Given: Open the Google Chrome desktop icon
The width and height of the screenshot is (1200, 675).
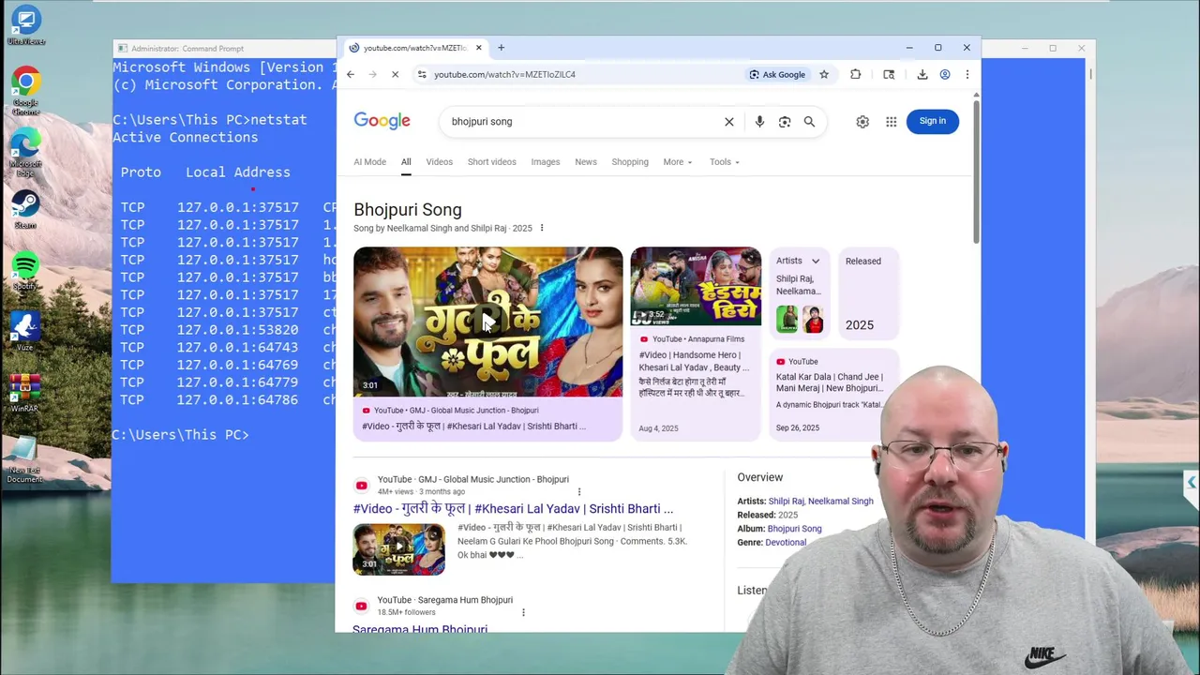Looking at the screenshot, I should 25,91.
